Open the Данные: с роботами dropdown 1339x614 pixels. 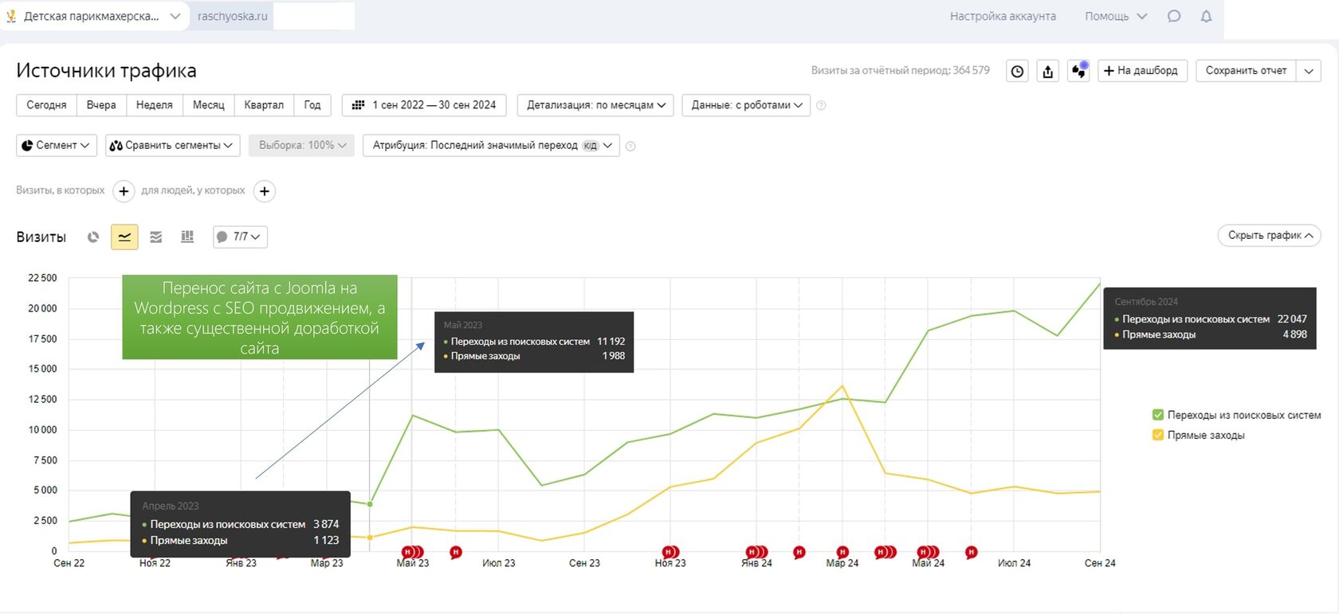[x=746, y=105]
